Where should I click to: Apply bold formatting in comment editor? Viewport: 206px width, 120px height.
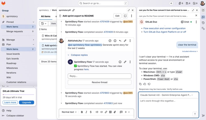click(x=82, y=112)
